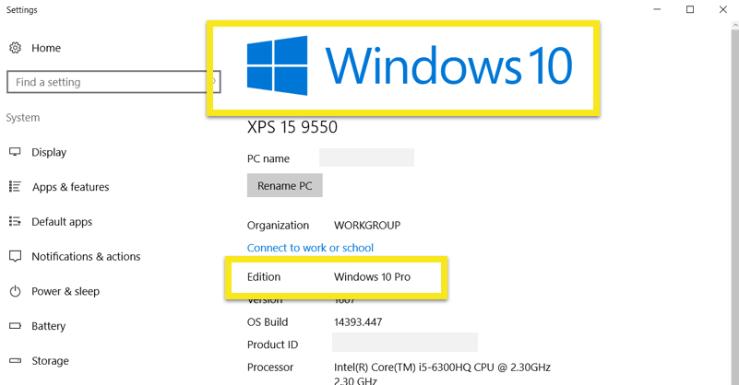Click the PC name label

268,158
